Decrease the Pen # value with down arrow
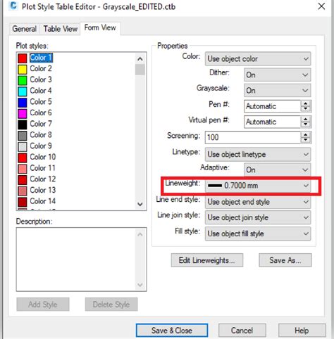The image size is (334, 339). (x=306, y=109)
